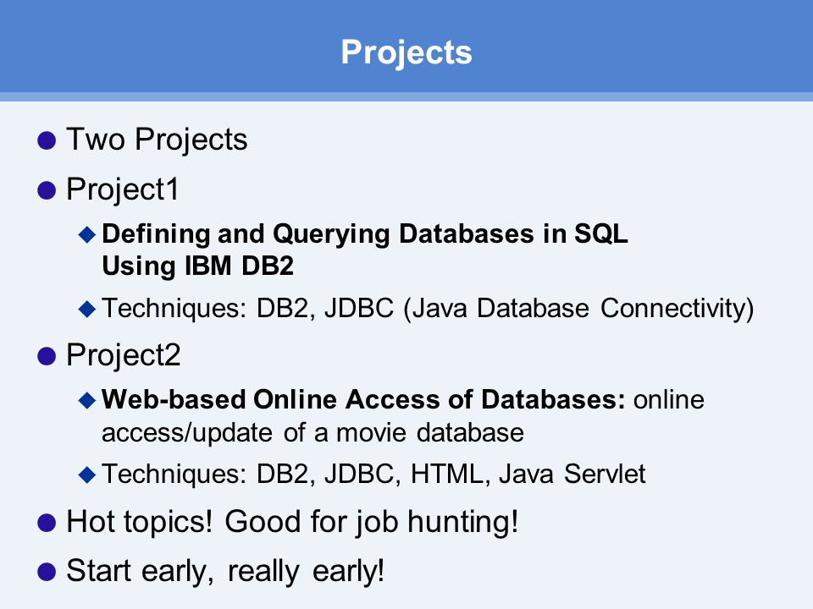The width and height of the screenshot is (813, 609).
Task: Click the bold Defining and Querying Databases in SQL text
Action: click(x=365, y=234)
